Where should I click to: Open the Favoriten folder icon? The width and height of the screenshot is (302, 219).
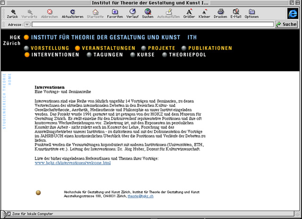click(115, 11)
